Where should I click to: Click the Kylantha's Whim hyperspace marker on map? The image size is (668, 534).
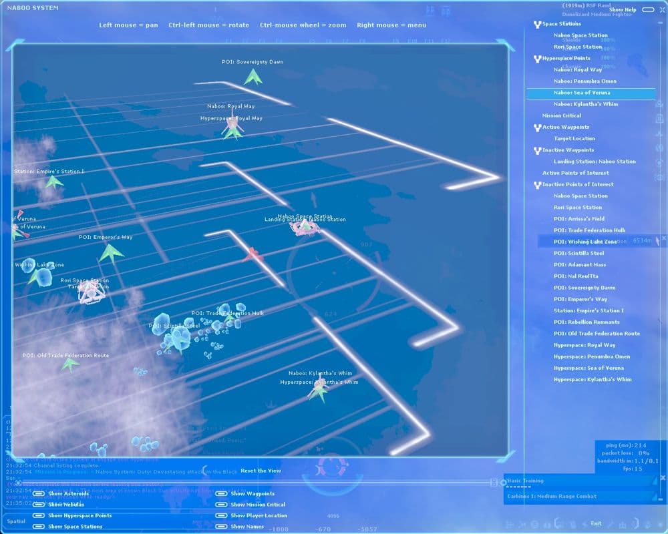pos(319,393)
